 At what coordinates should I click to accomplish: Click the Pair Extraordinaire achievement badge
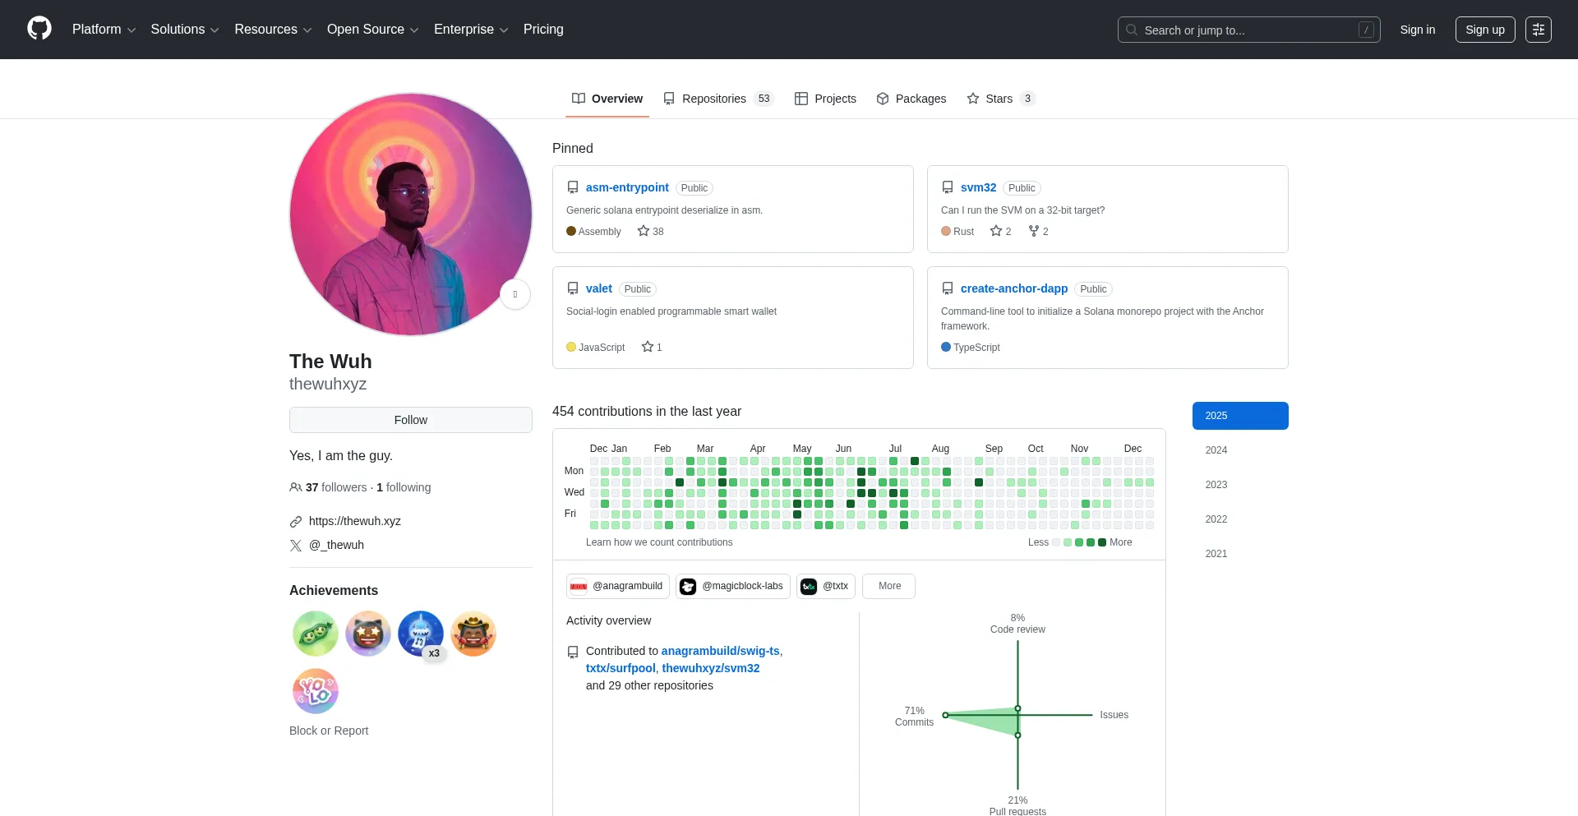pyautogui.click(x=315, y=634)
